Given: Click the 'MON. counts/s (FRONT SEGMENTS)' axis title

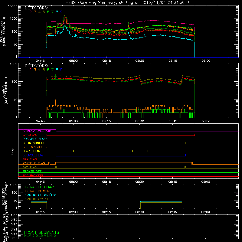Looking at the screenshot, I should [x=3, y=31].
